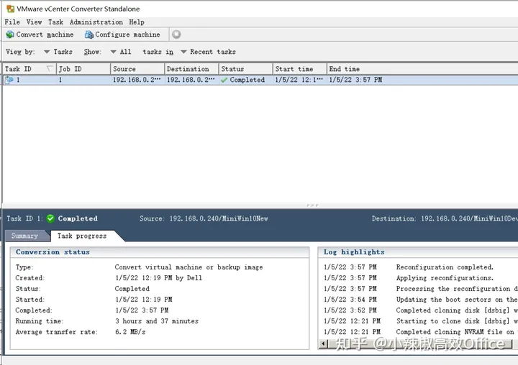Click the VMware Converter title bar icon
Screen dimensions: 518x365
tap(11, 9)
